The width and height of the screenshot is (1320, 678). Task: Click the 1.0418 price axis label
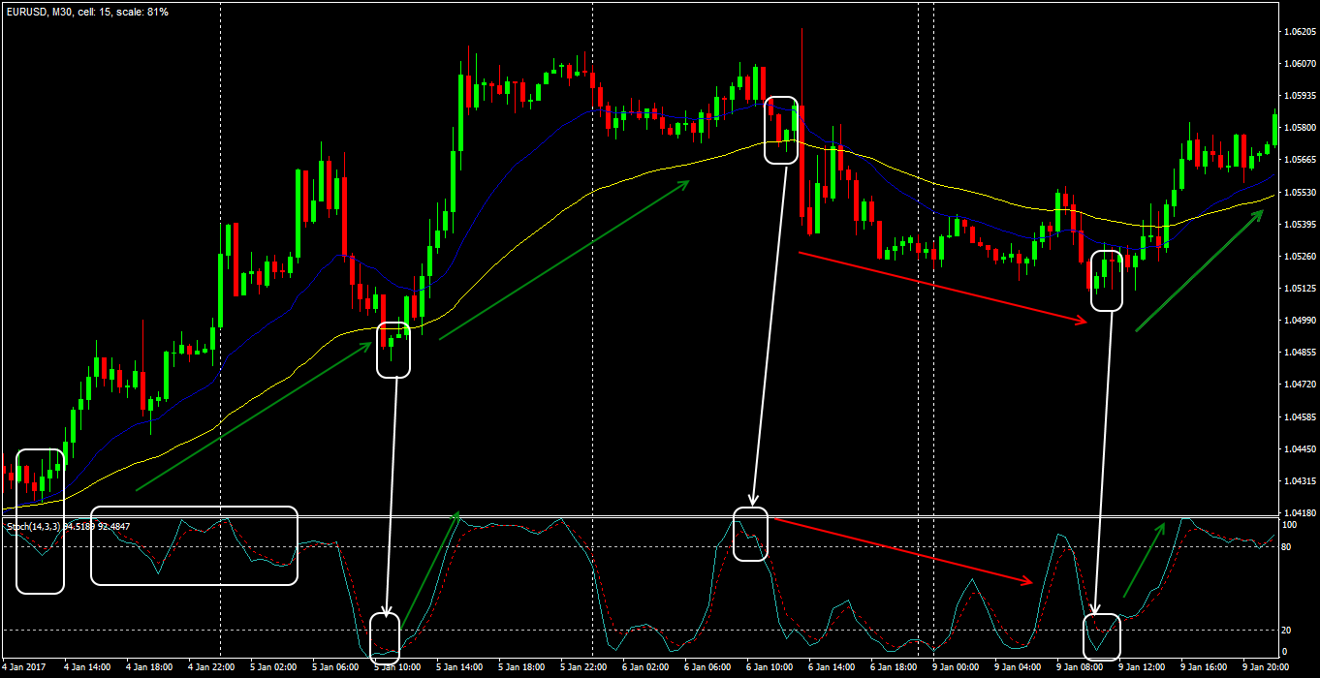click(1299, 512)
